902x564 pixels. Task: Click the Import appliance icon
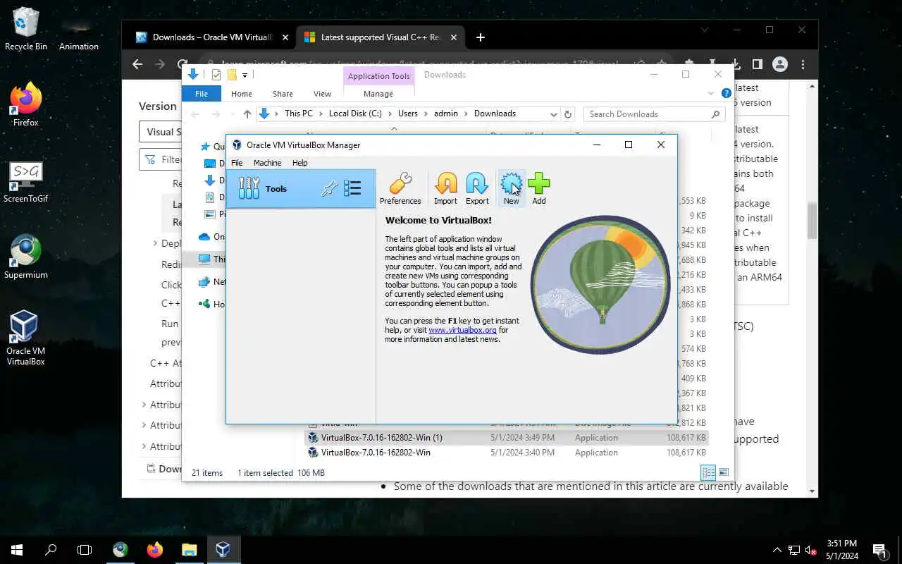click(x=445, y=189)
